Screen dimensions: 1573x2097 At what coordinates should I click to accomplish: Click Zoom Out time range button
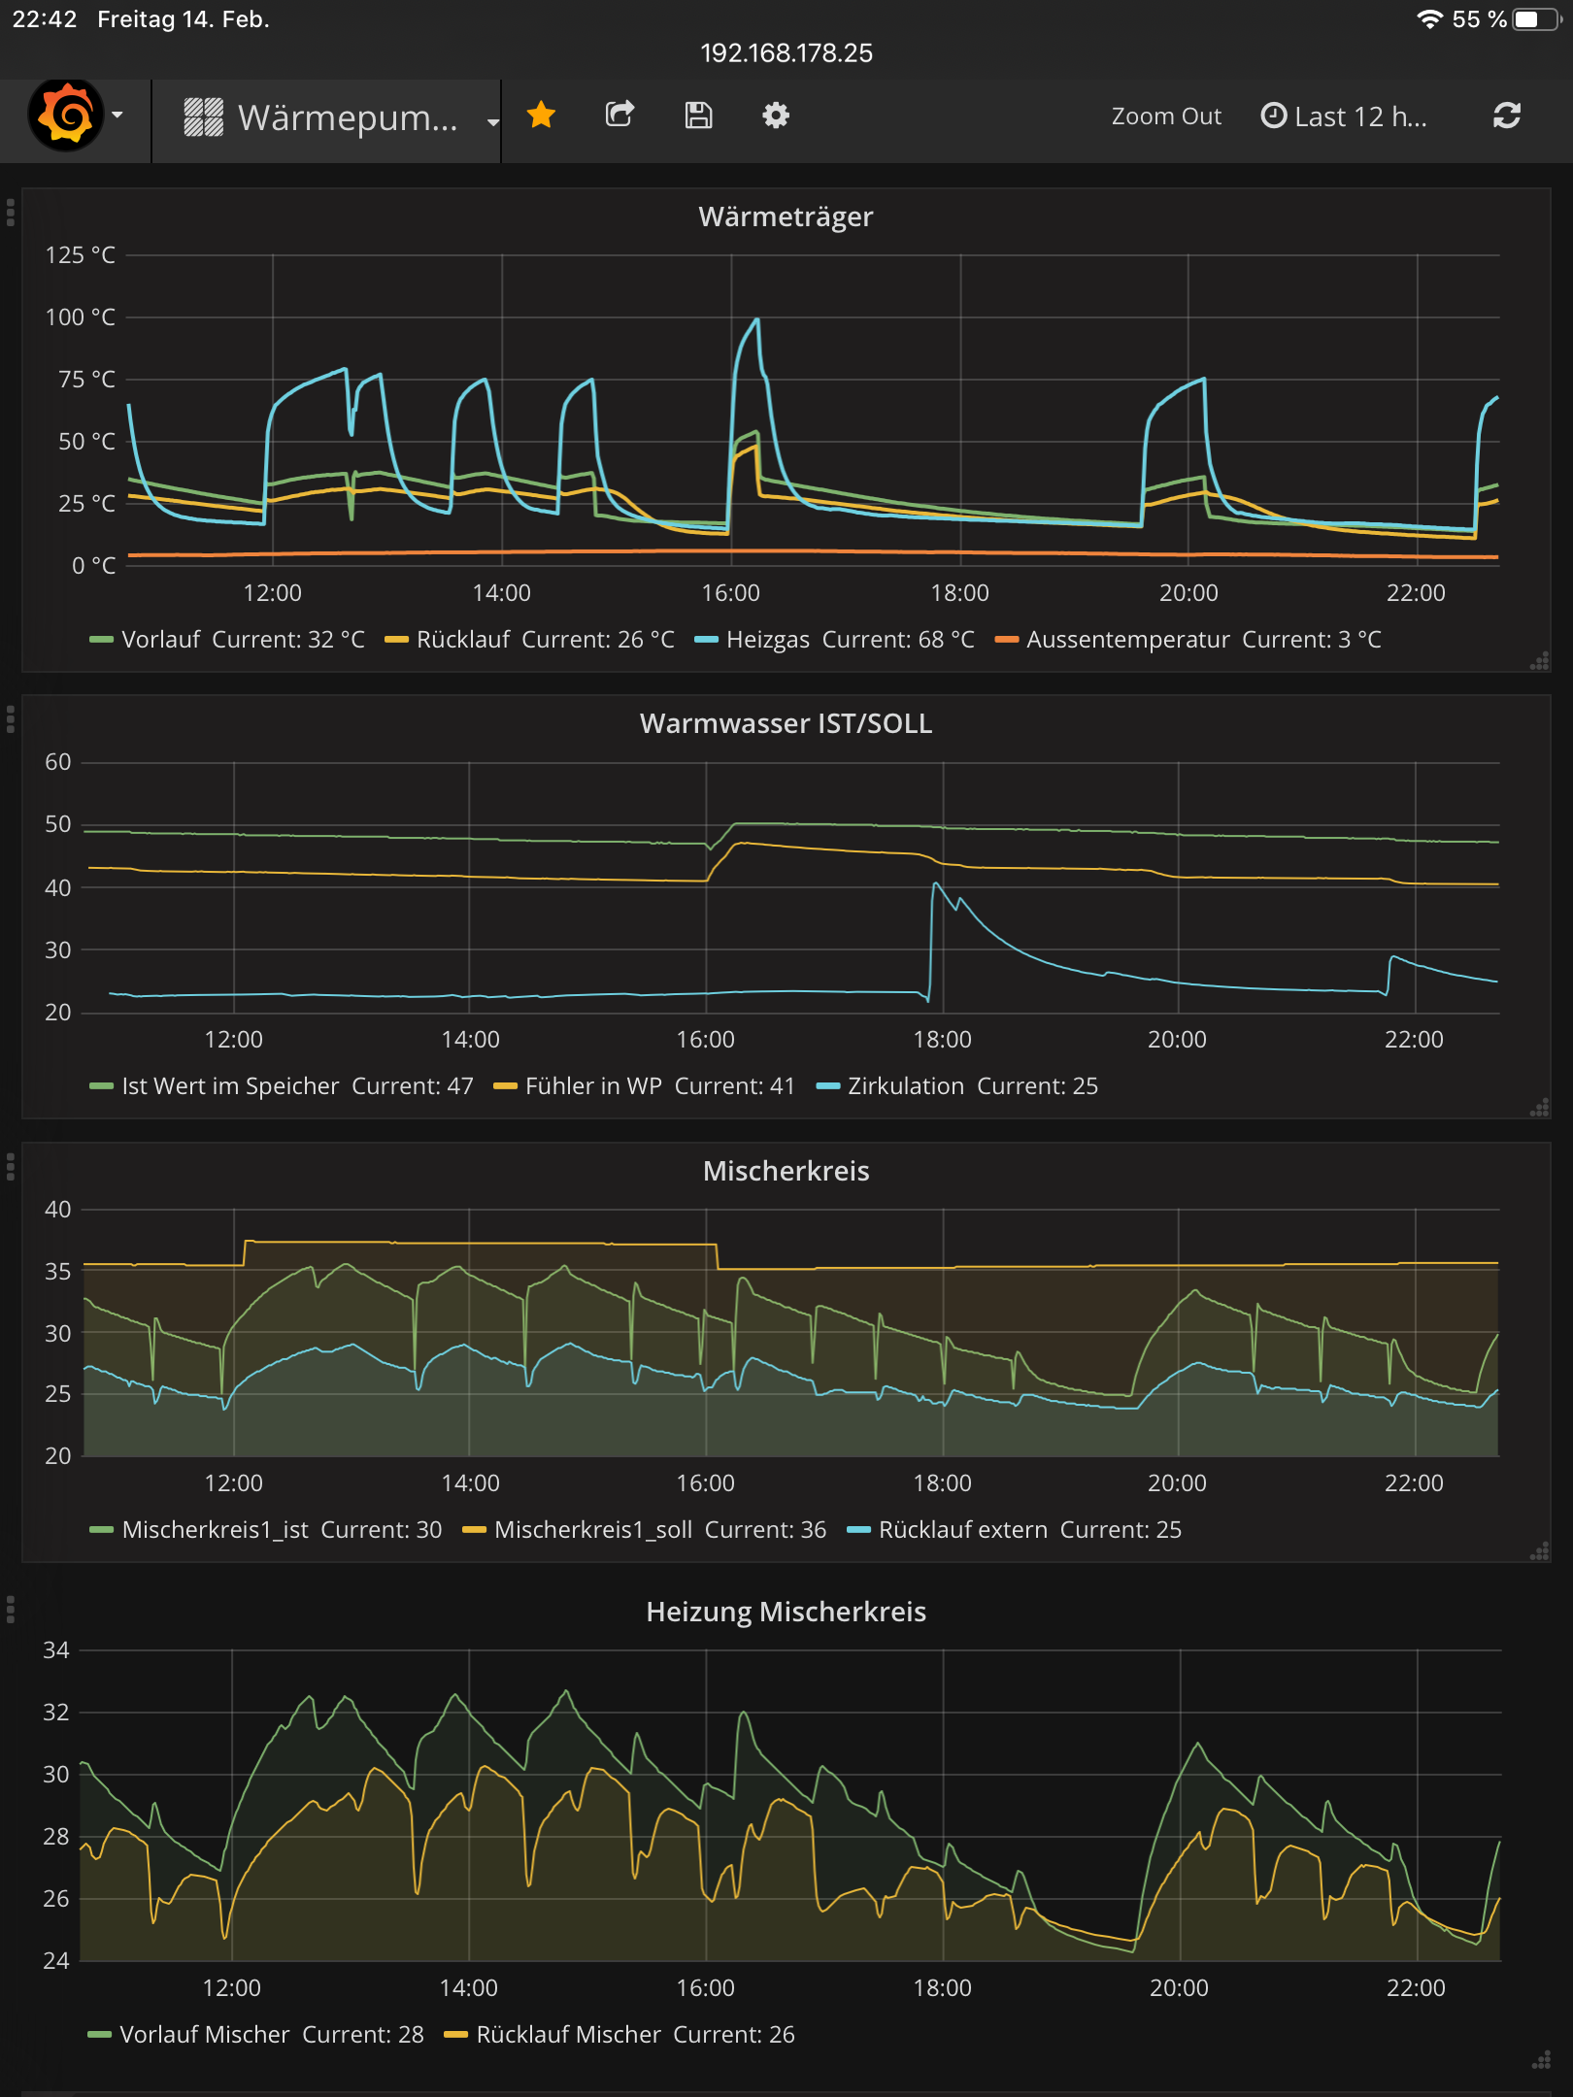pyautogui.click(x=1166, y=116)
